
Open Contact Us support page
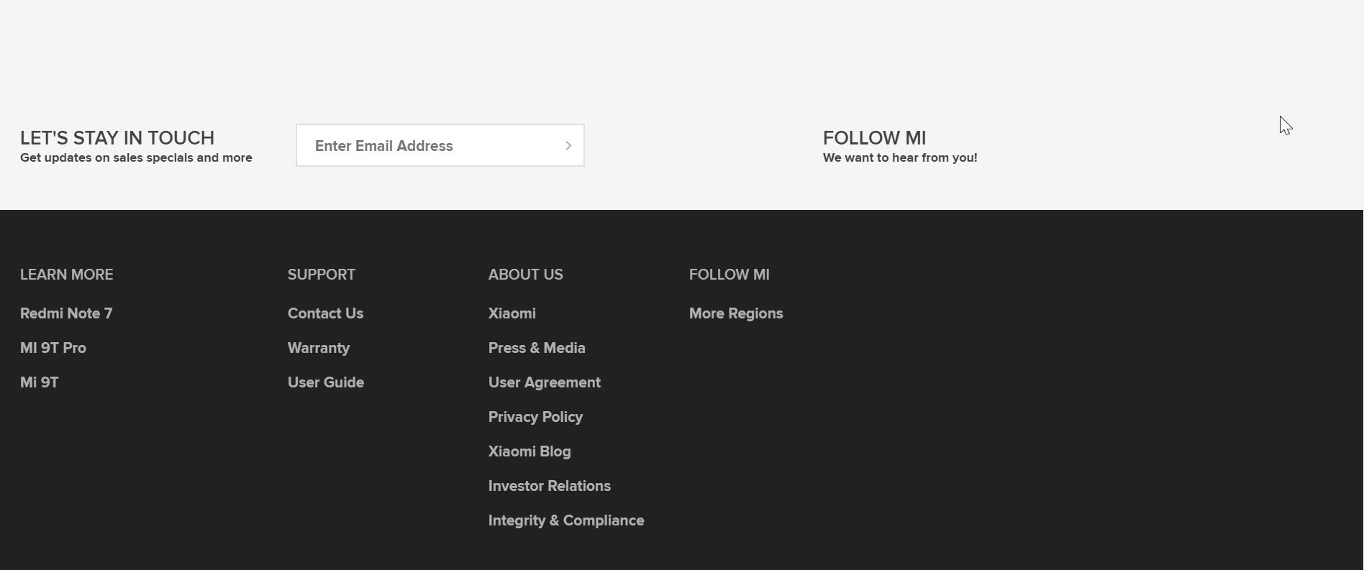325,313
